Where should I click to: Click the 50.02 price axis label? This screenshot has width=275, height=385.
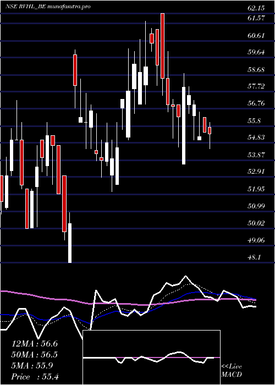click(x=256, y=223)
